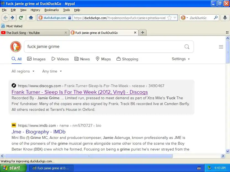
Task: Select the Mypal browser taskbar button
Action: [51, 168]
